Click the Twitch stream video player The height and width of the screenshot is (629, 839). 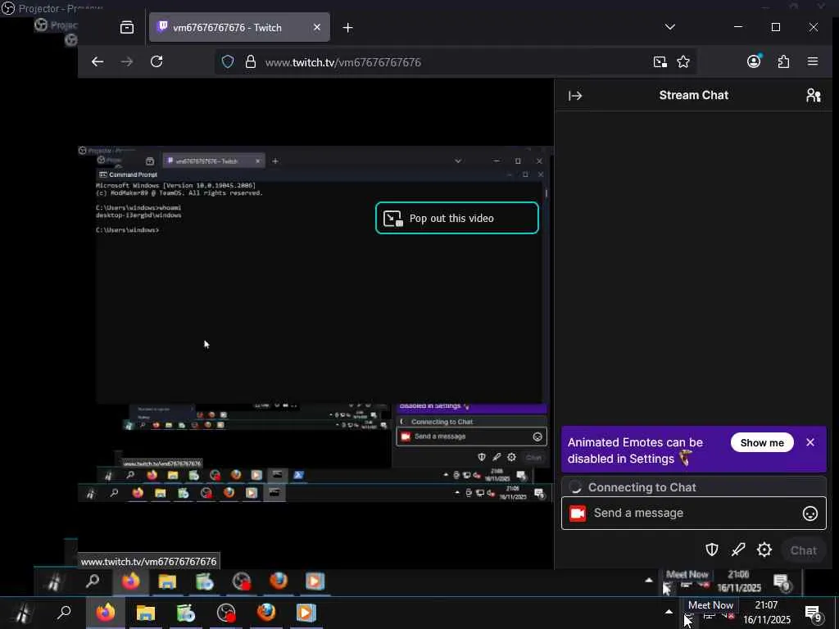[315, 324]
